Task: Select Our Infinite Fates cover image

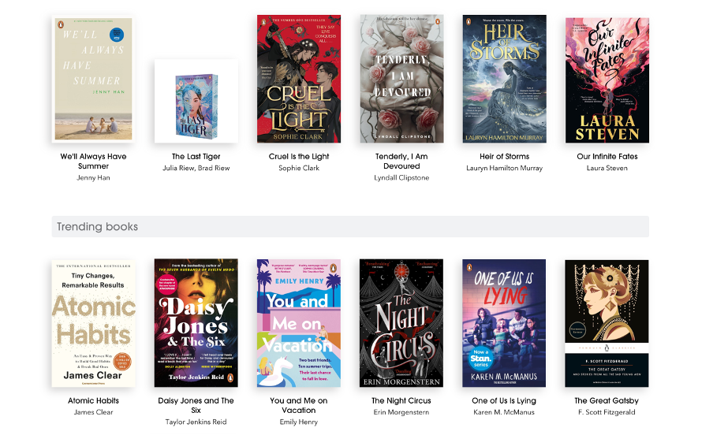Action: [x=607, y=80]
